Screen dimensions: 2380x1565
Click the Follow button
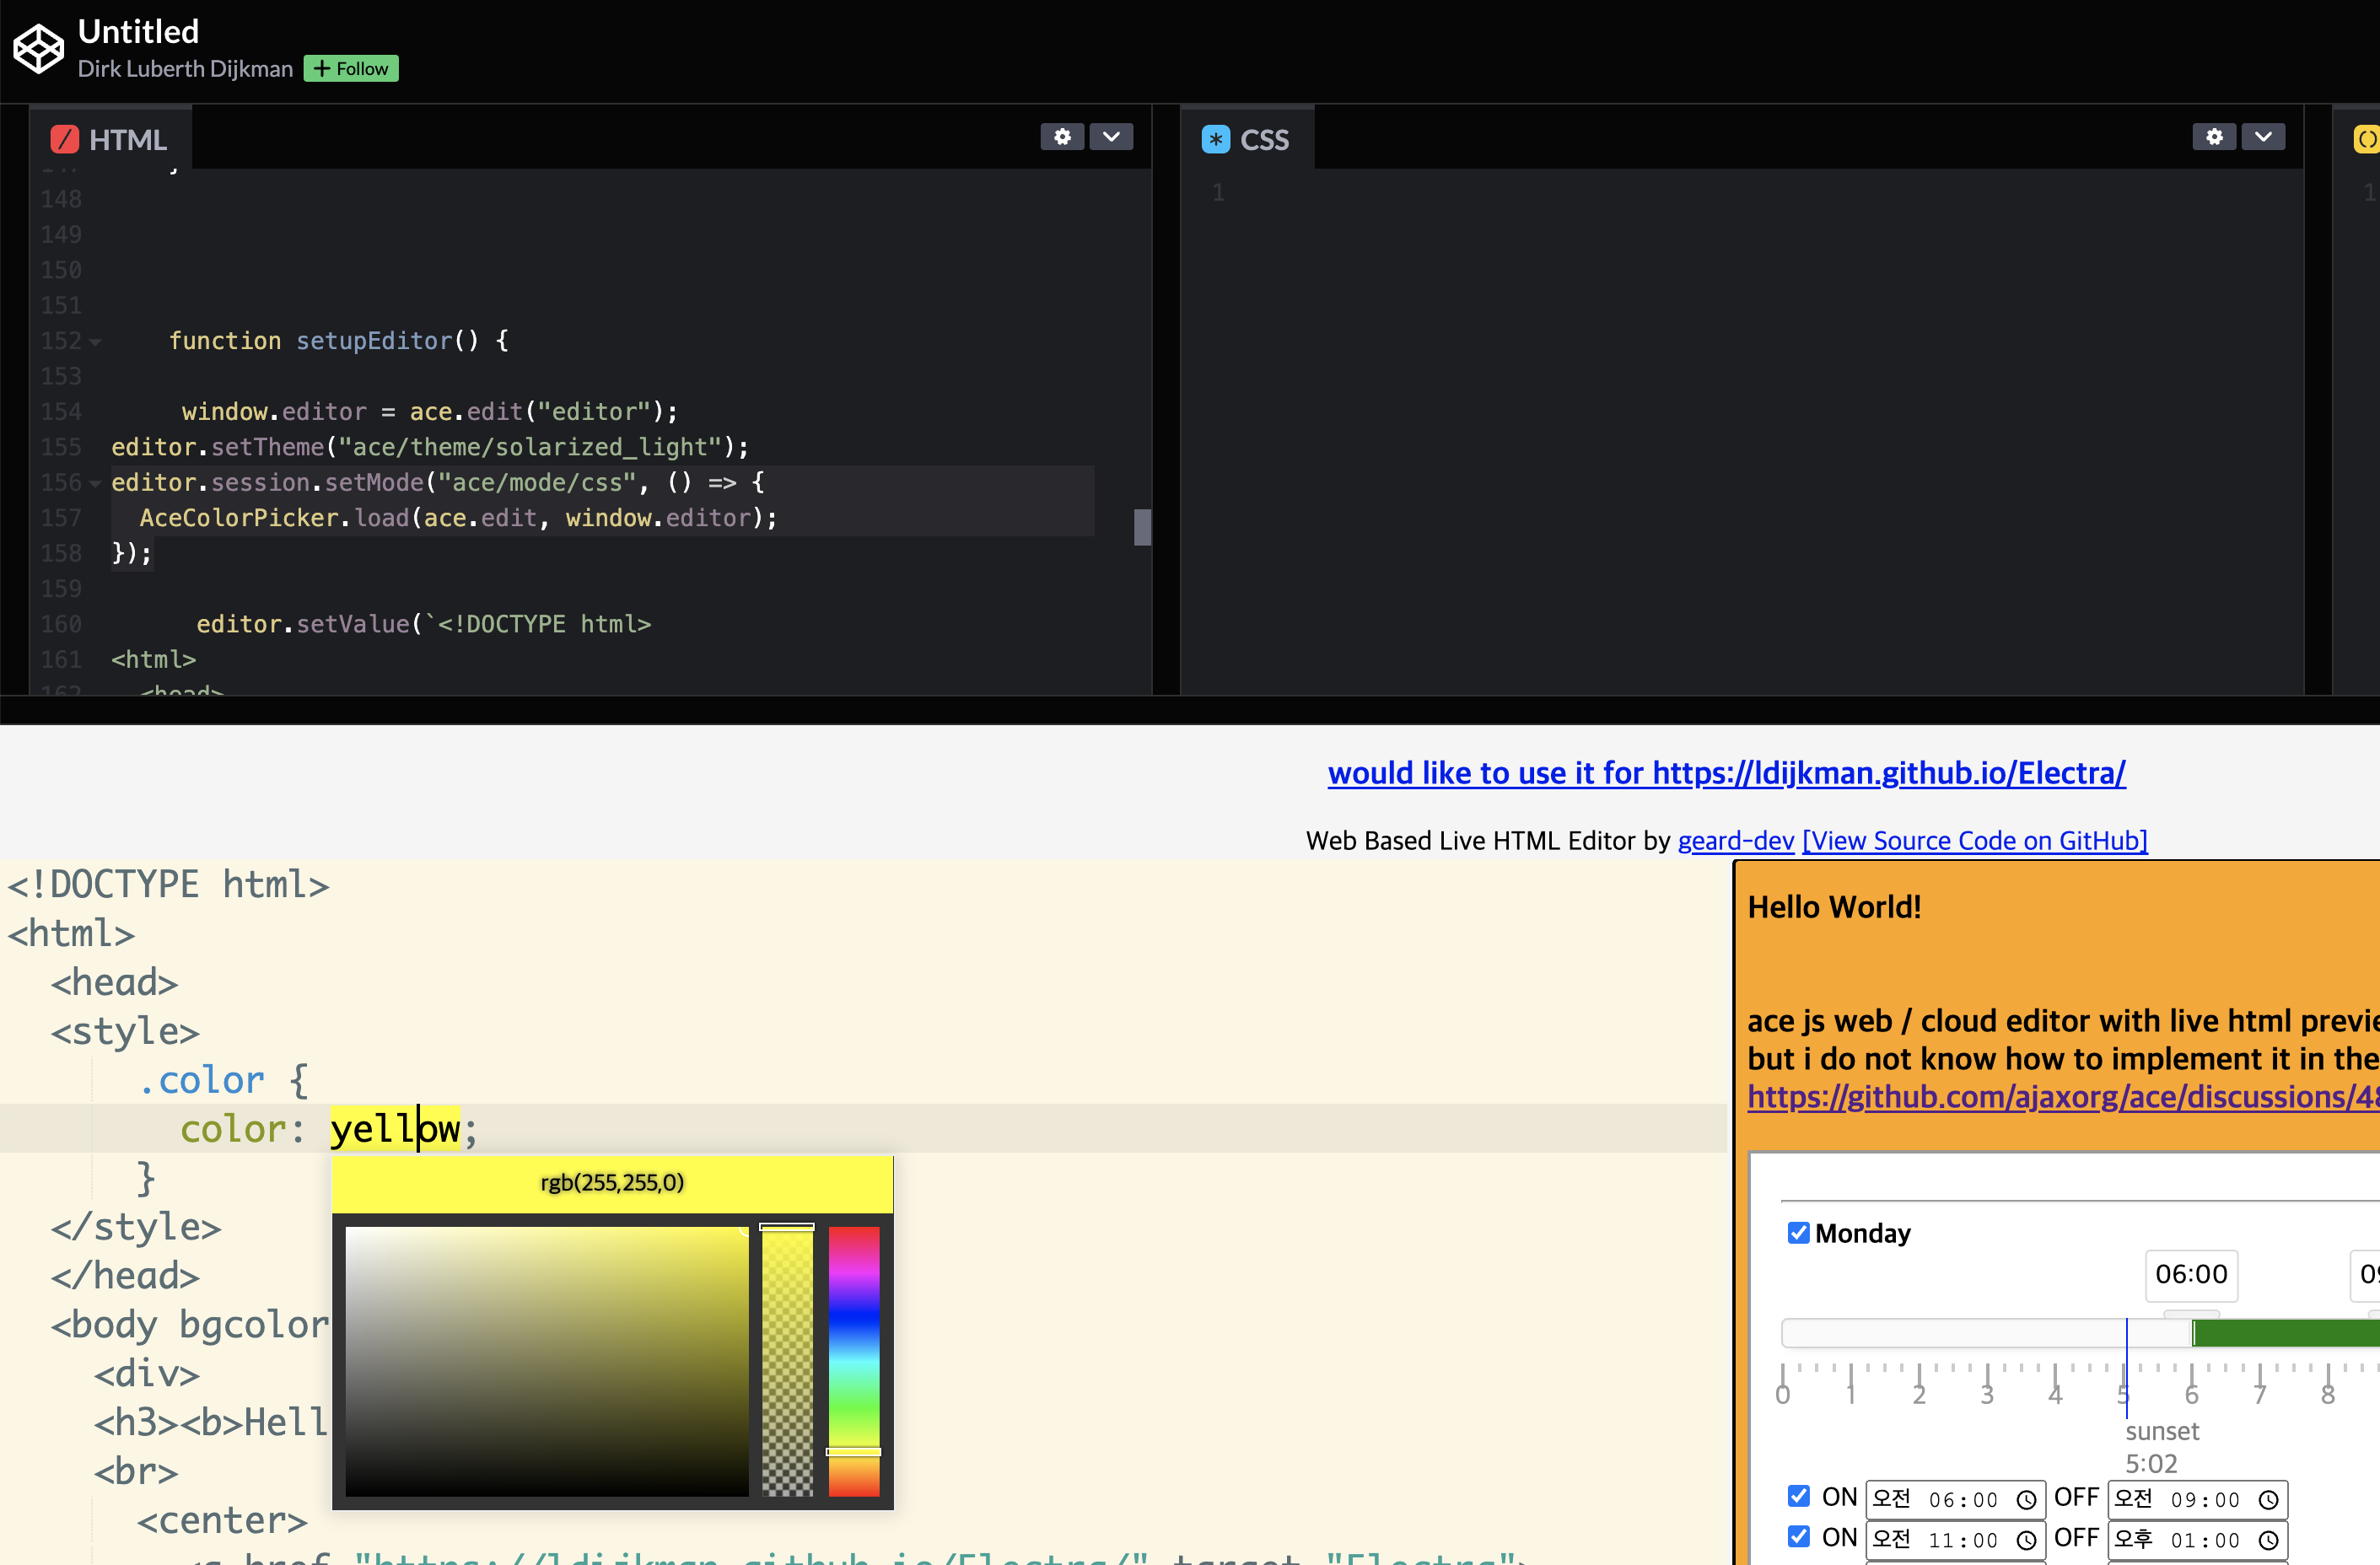coord(350,68)
